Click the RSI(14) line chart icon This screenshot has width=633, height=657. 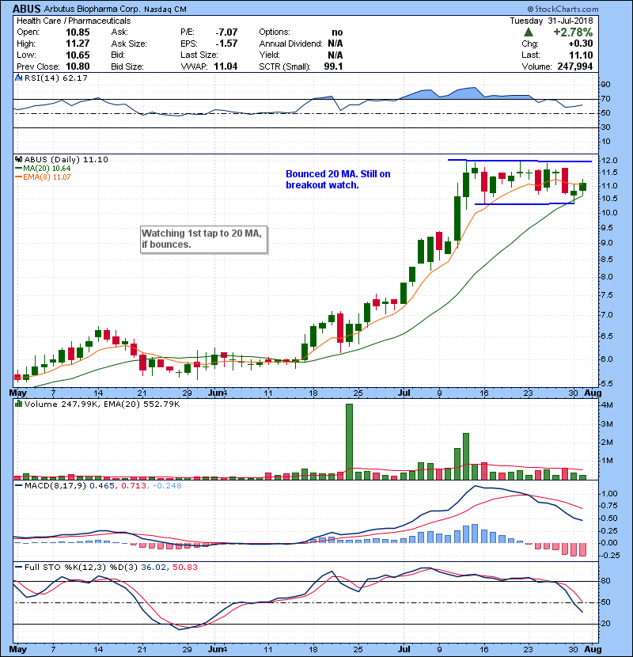pyautogui.click(x=18, y=78)
